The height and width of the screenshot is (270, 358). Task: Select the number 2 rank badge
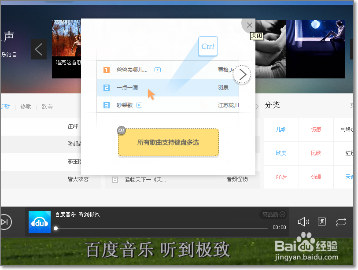point(107,88)
